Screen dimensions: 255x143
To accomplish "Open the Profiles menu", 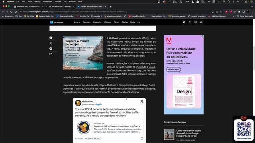I will point(57,2).
